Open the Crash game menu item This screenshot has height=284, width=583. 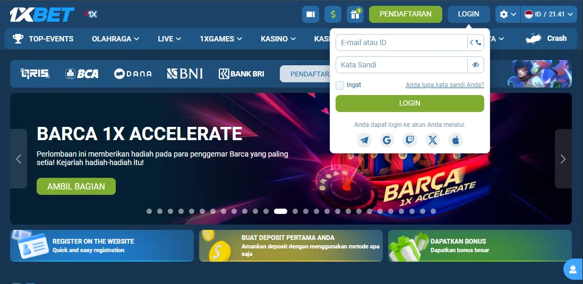(x=546, y=39)
